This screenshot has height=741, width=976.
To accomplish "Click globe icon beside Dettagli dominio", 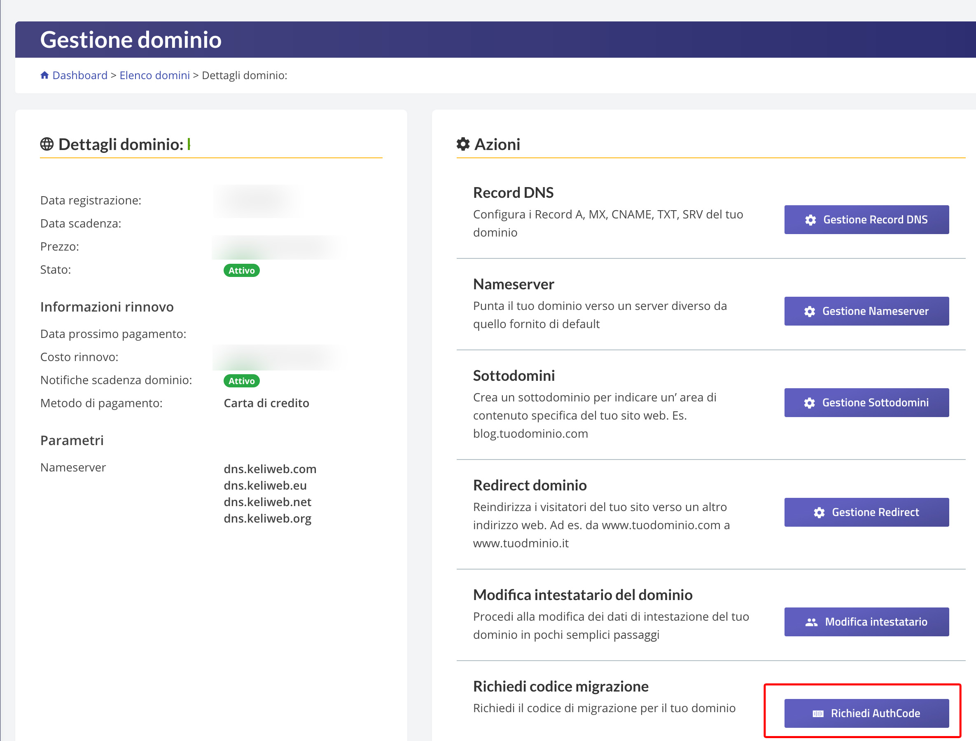I will [47, 144].
